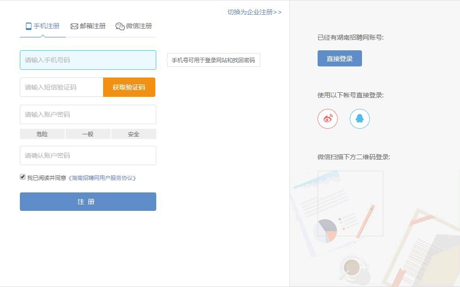Click the SMS verification code field
460x287 pixels.
point(61,87)
